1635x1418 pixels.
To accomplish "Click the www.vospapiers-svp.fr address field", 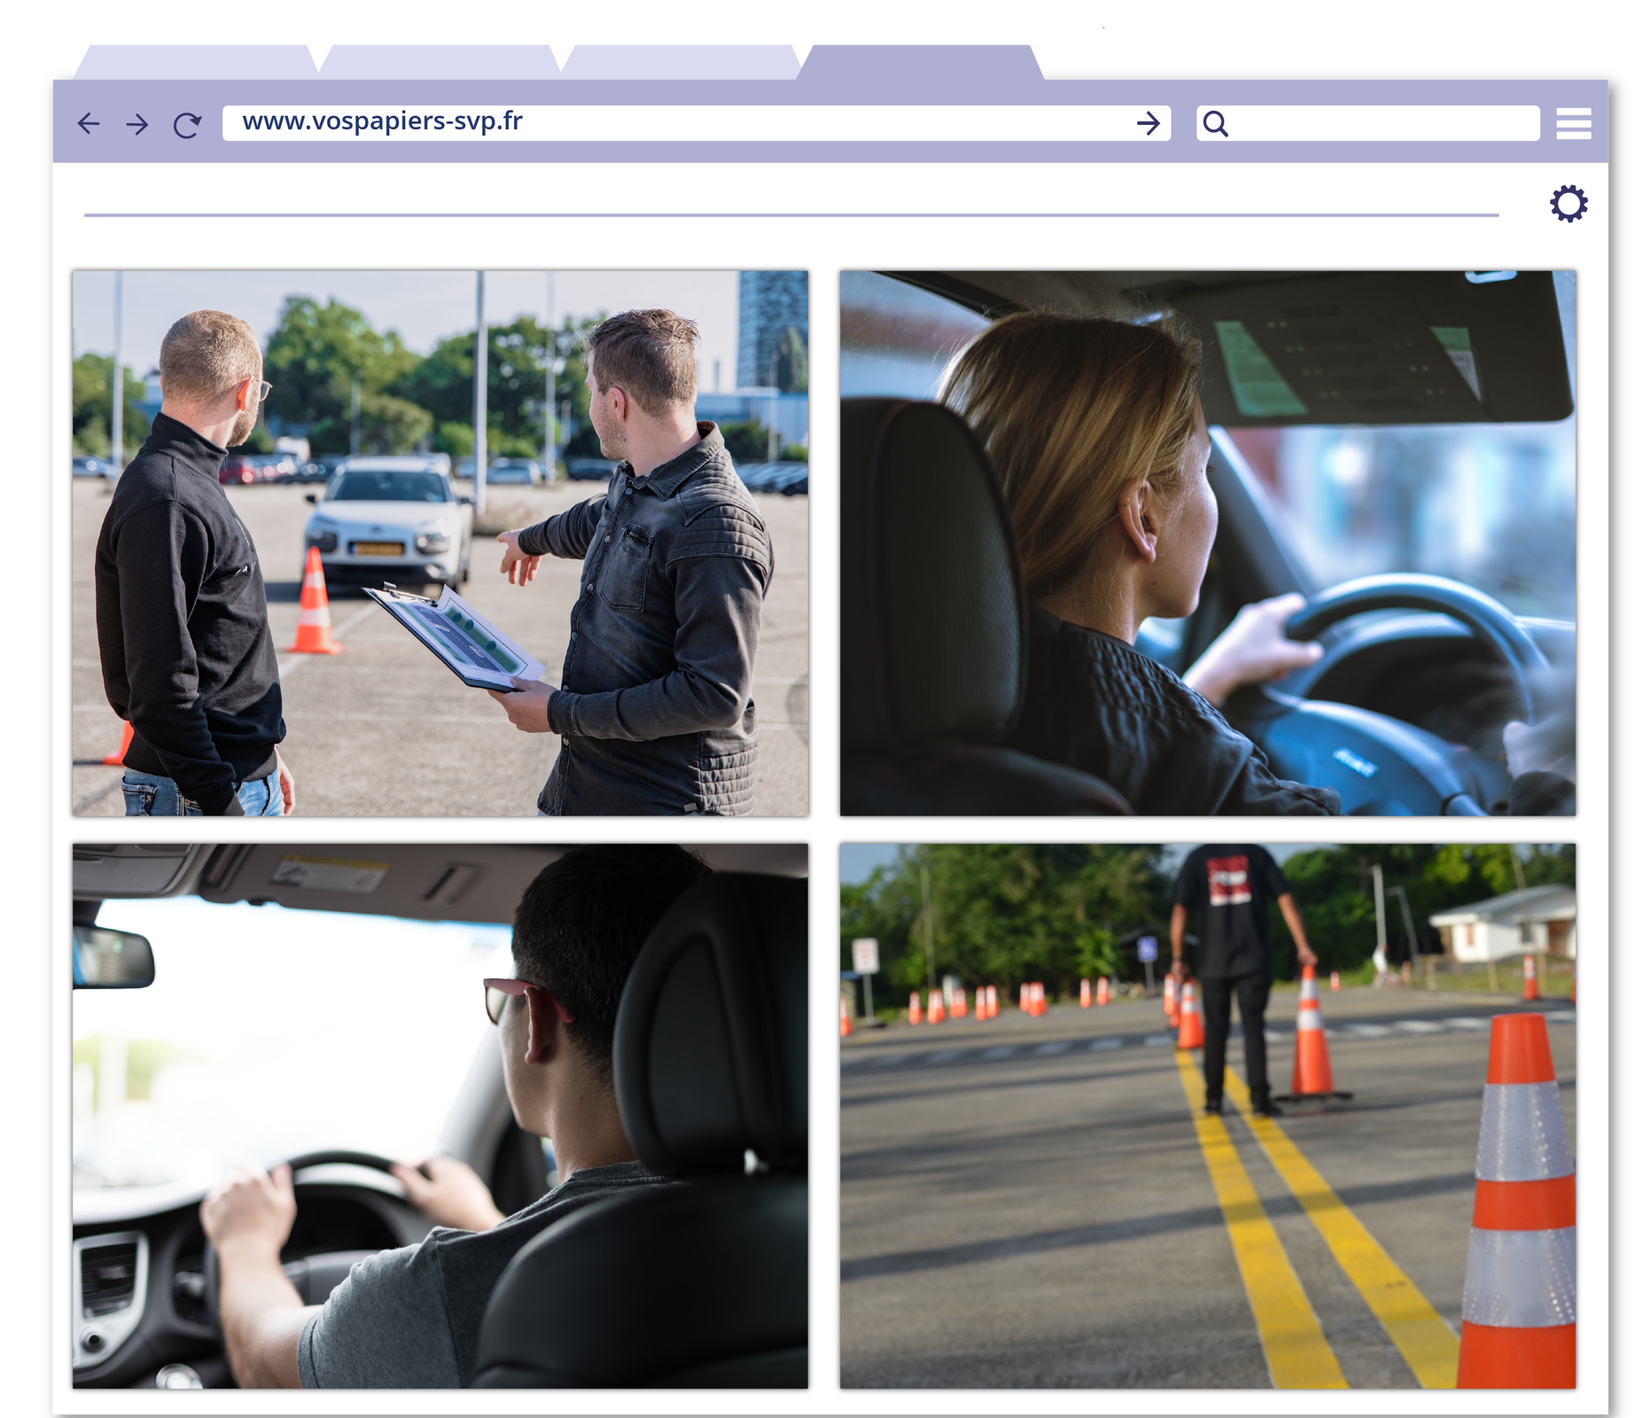I will (673, 122).
